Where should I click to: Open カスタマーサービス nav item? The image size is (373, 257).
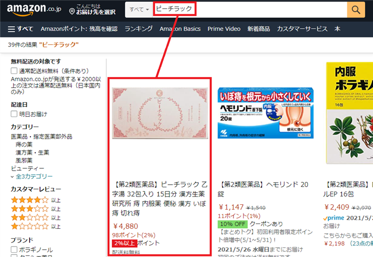[302, 29]
